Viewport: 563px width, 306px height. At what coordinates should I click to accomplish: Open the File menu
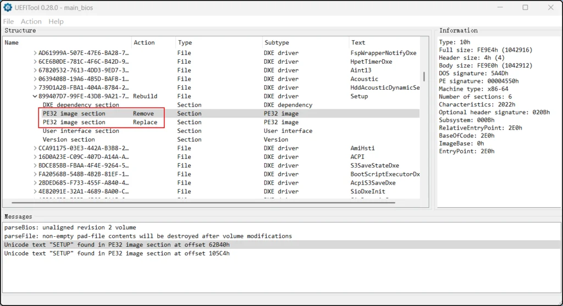8,21
